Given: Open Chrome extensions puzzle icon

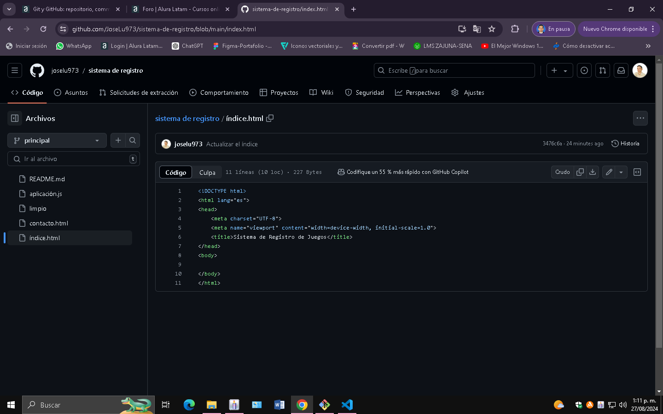Looking at the screenshot, I should point(515,29).
